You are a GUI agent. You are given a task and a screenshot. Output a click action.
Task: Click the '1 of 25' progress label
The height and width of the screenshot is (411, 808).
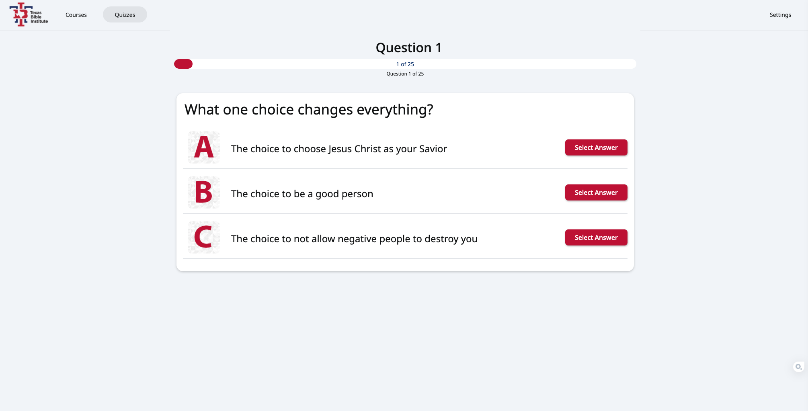tap(405, 64)
